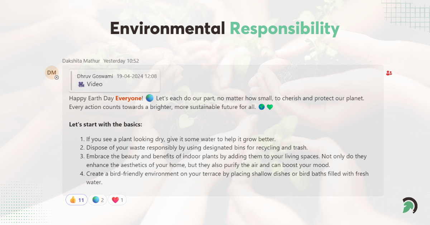Click the heart reaction emoji icon
The height and width of the screenshot is (225, 430).
click(x=115, y=200)
